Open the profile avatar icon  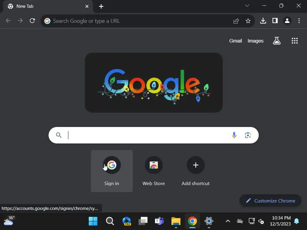coord(287,21)
